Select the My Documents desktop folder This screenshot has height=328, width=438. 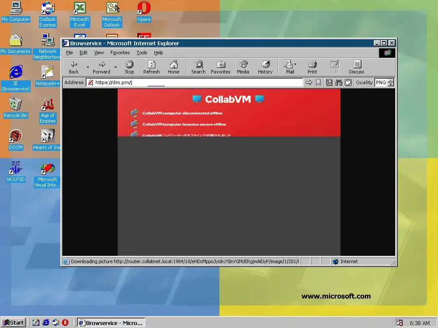pyautogui.click(x=15, y=44)
